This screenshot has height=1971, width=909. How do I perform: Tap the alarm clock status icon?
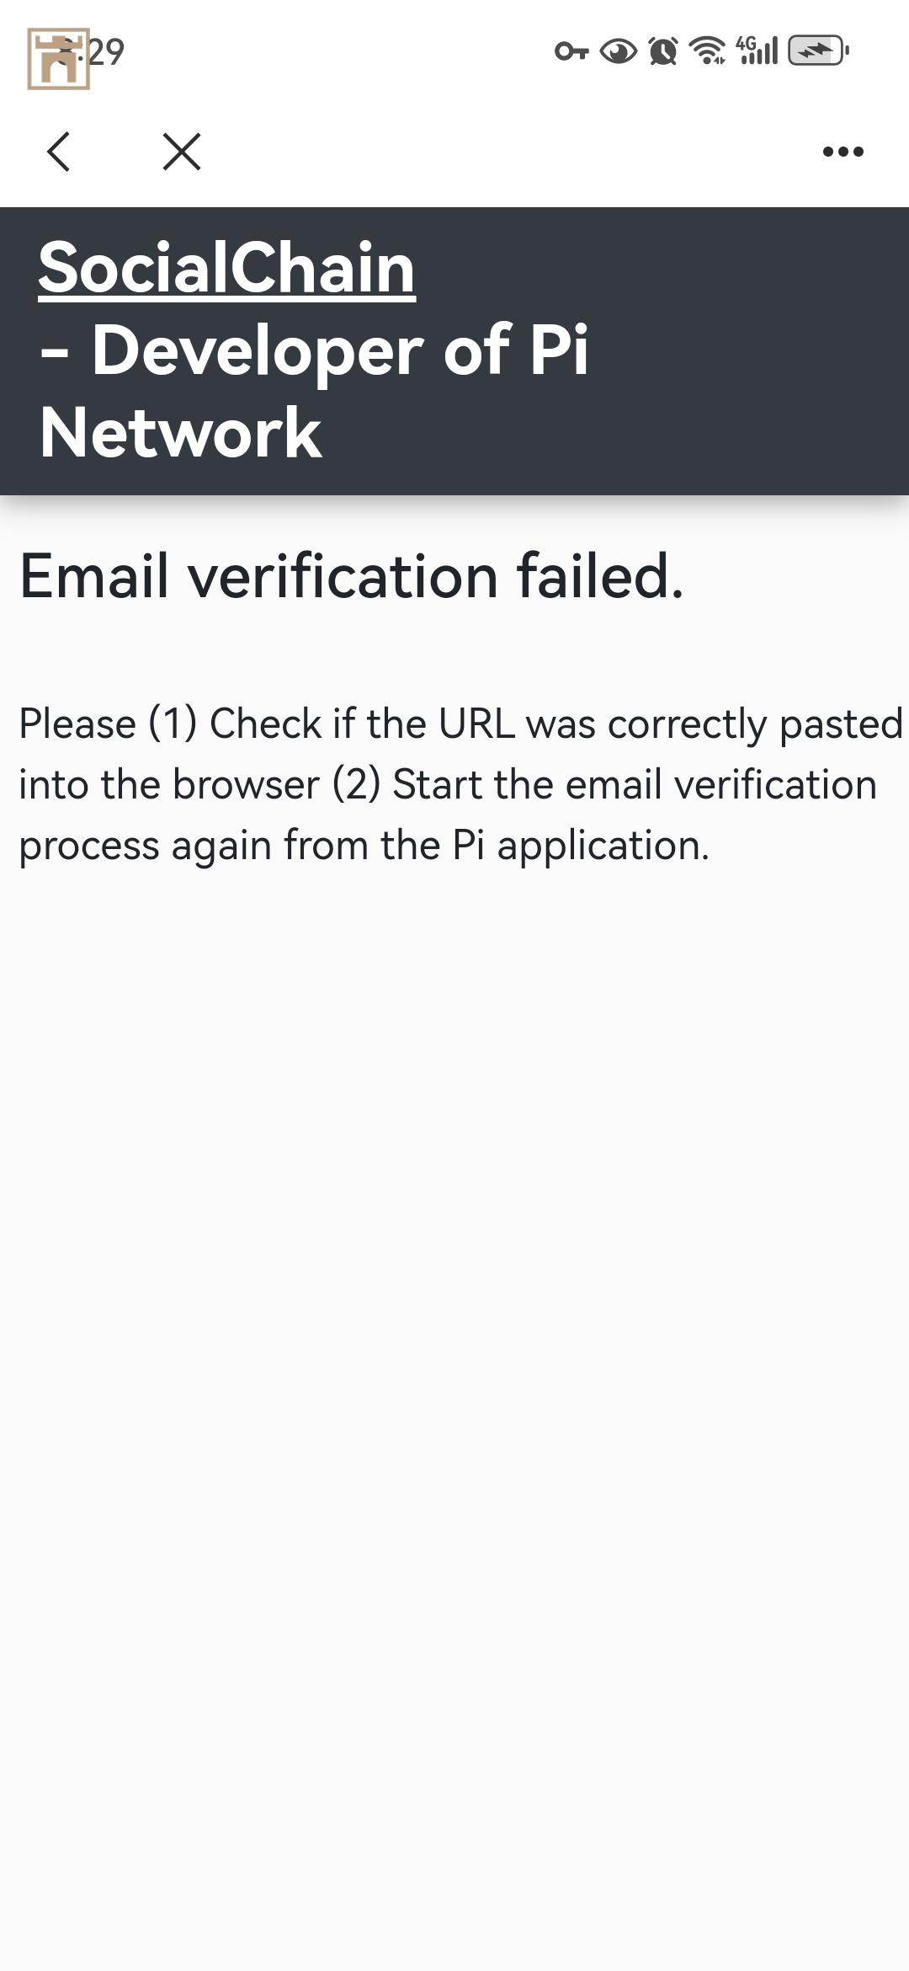point(663,52)
